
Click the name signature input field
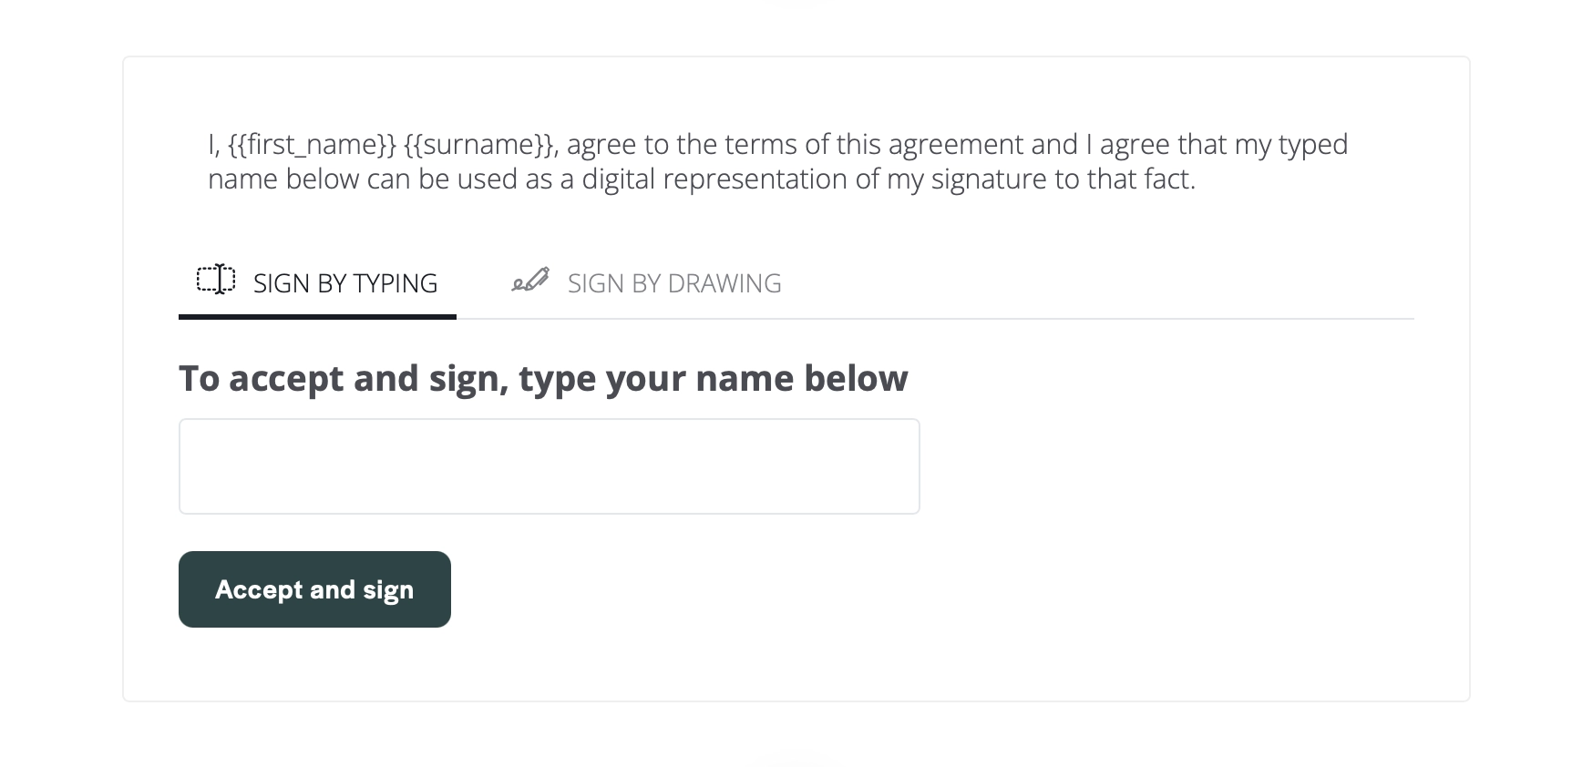point(549,465)
